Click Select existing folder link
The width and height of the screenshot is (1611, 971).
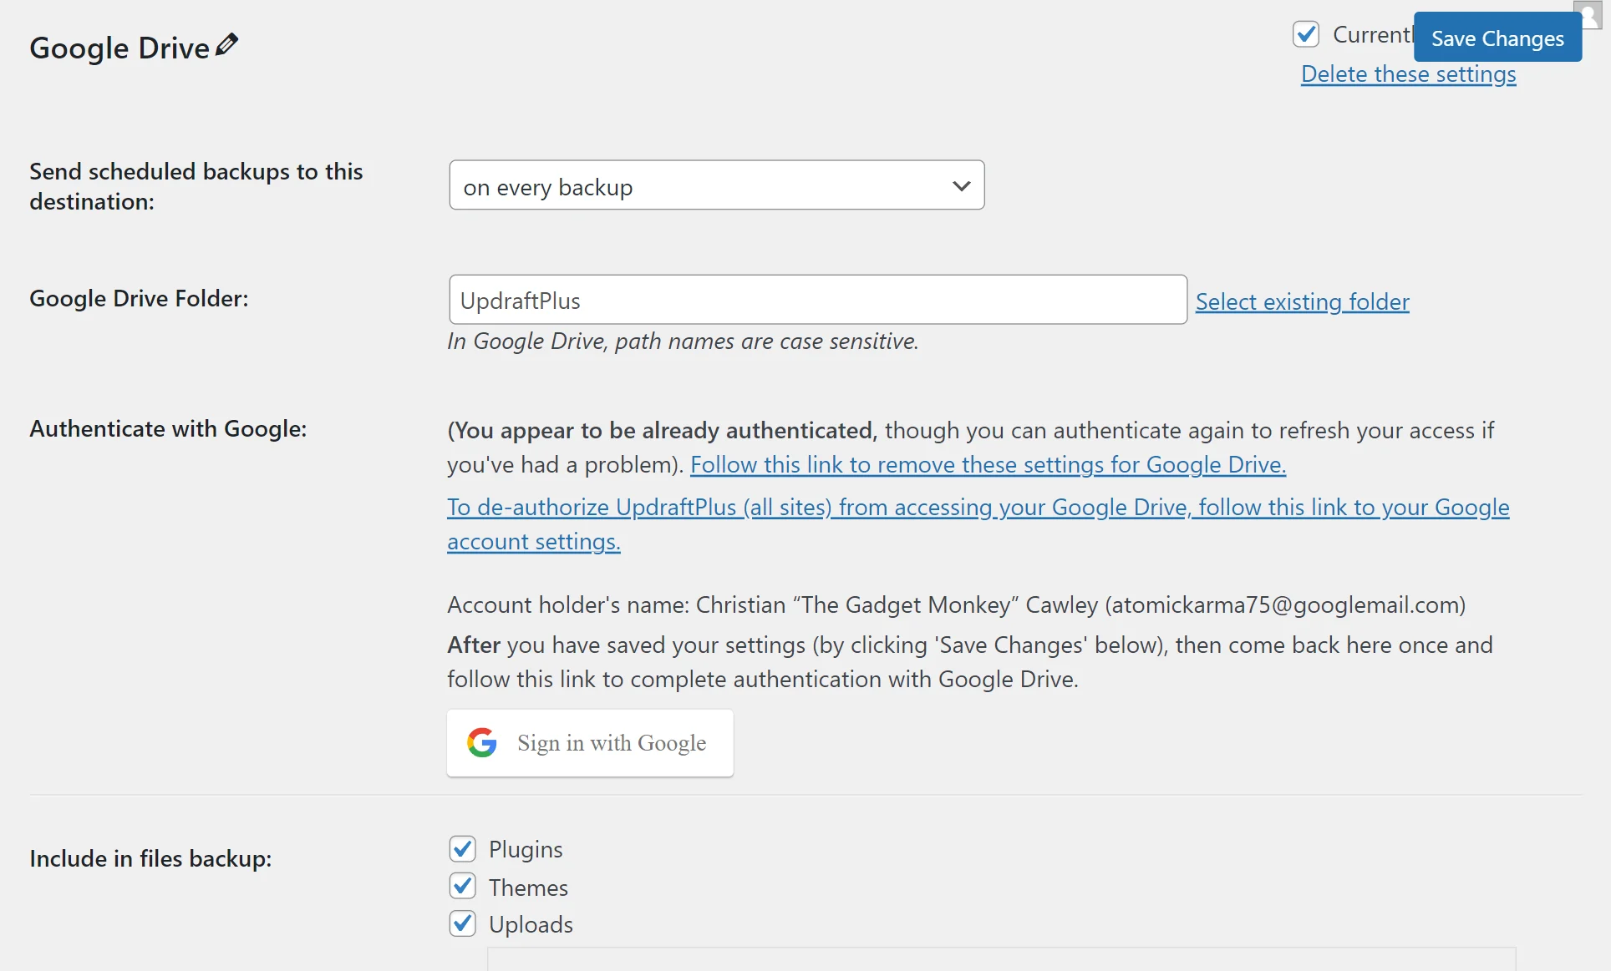[1302, 301]
